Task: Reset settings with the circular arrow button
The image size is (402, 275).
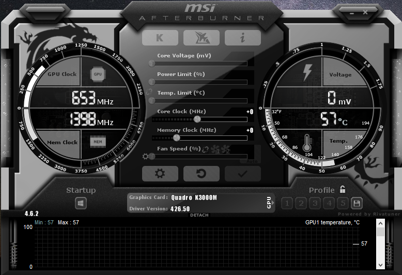Action: click(201, 174)
